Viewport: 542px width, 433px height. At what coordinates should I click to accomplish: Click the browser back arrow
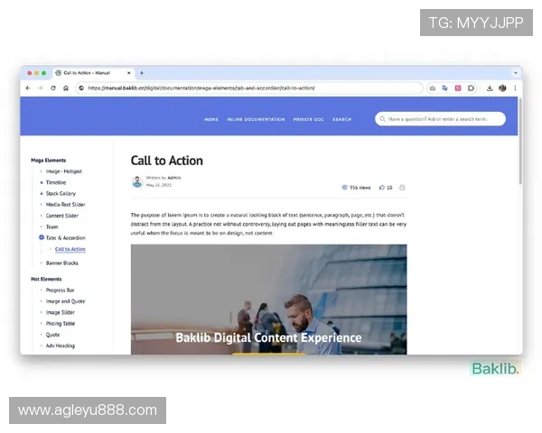pyautogui.click(x=28, y=88)
